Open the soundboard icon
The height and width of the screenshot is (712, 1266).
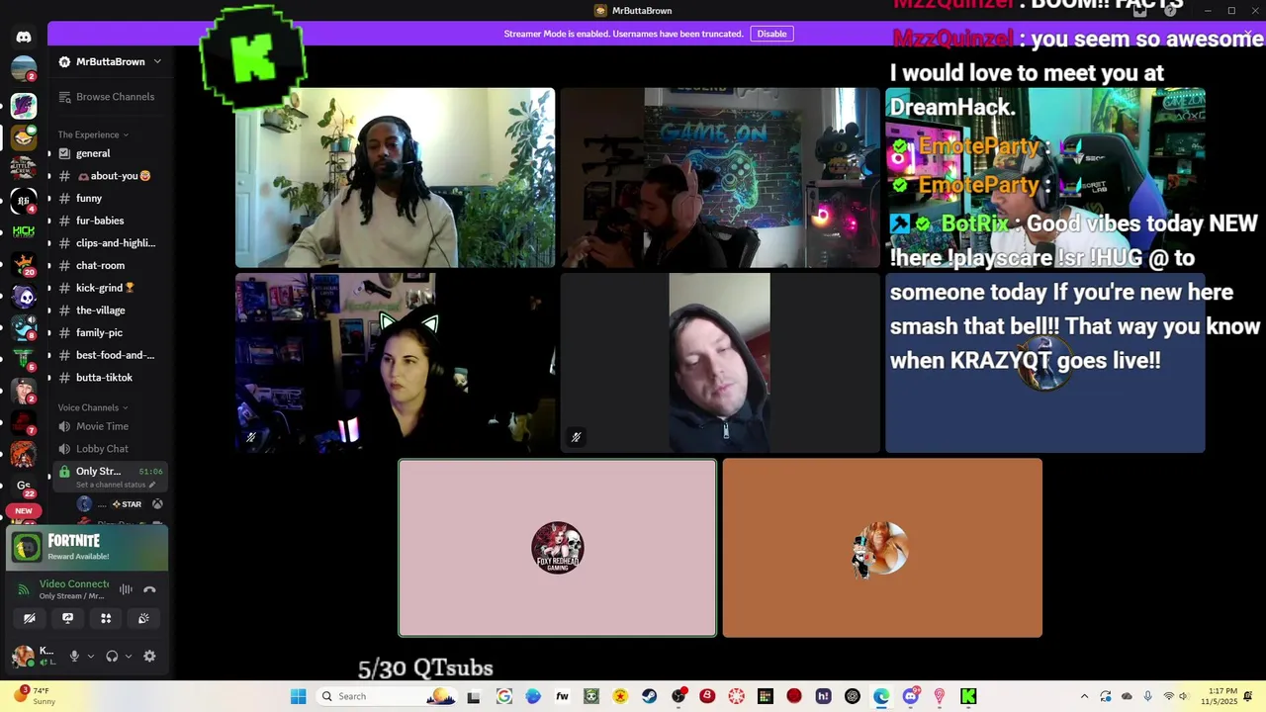(x=143, y=618)
